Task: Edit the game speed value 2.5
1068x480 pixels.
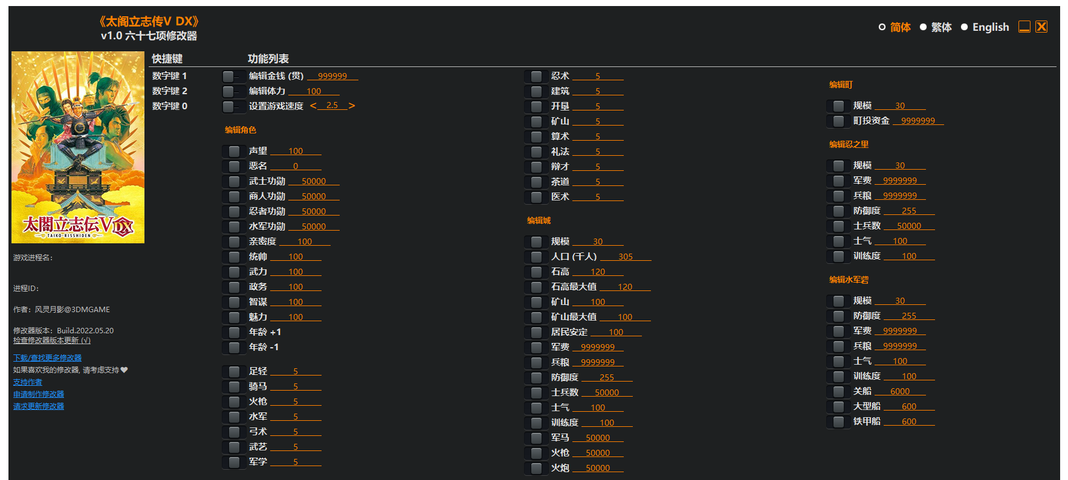Action: (x=332, y=106)
